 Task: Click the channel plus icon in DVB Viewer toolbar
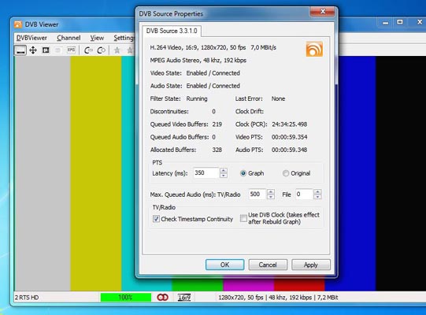pyautogui.click(x=102, y=50)
